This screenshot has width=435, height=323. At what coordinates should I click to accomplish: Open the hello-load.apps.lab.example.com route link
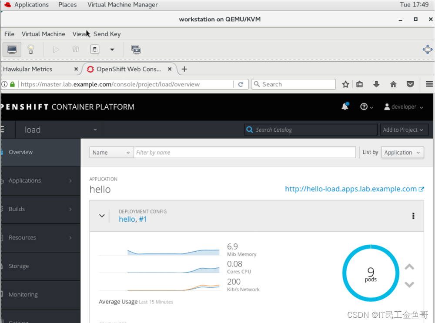point(354,189)
